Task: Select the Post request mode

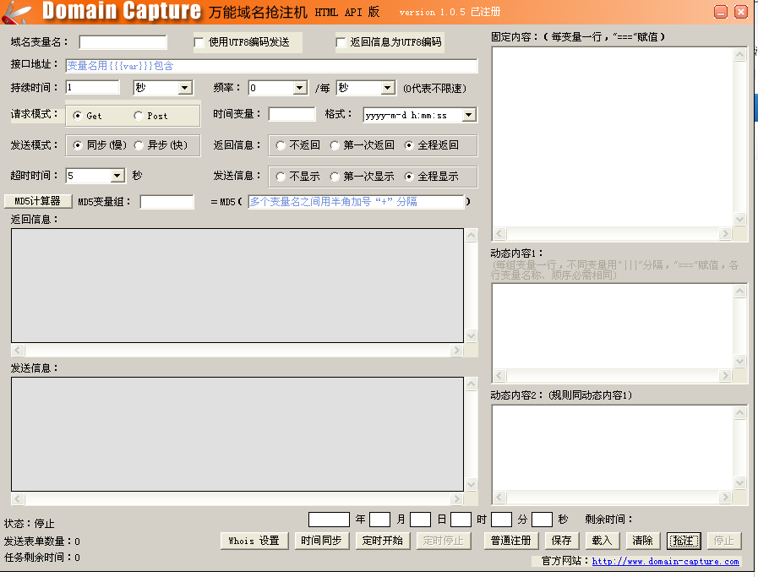Action: (139, 116)
